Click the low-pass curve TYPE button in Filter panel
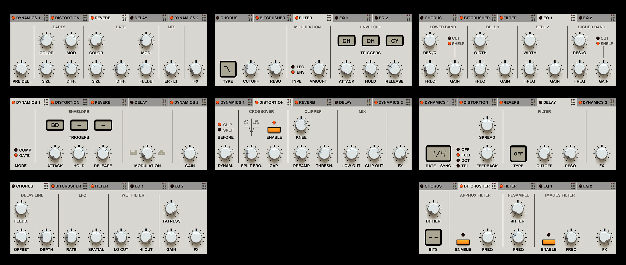Viewport: 626px width, 265px height. point(228,69)
